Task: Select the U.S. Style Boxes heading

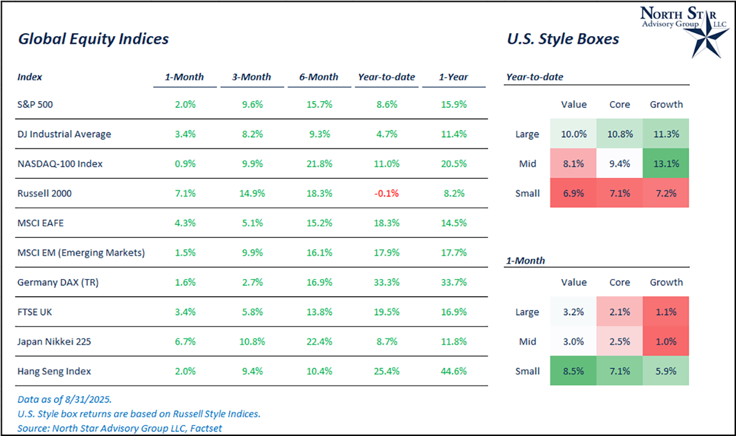Action: pos(562,39)
